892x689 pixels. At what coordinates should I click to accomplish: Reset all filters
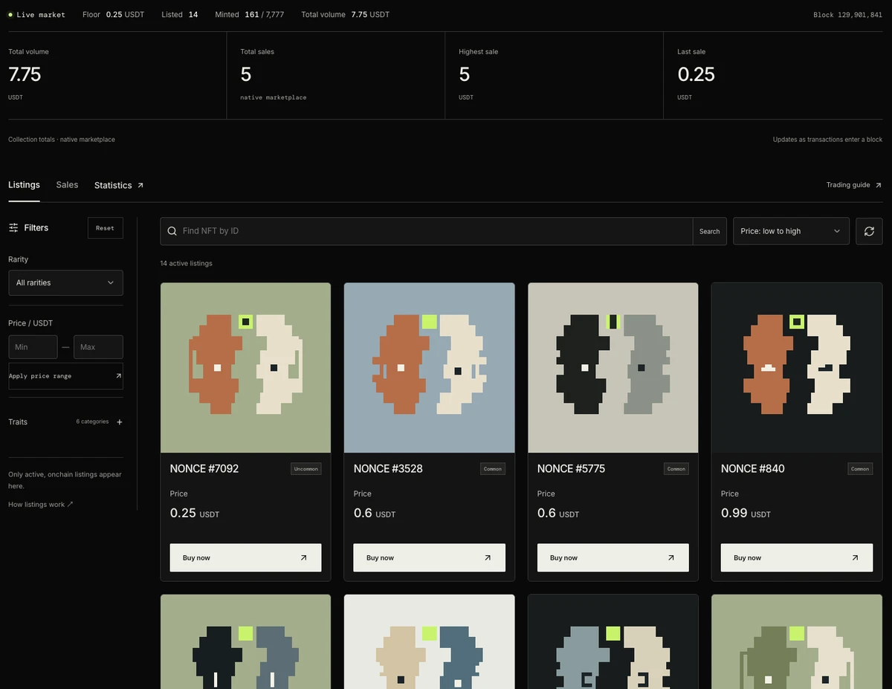point(105,228)
